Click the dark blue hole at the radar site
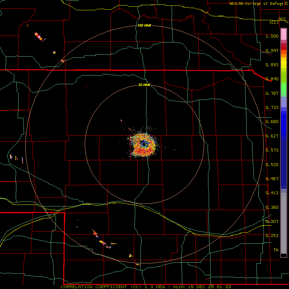Viewport: 289px width, 289px height. click(x=144, y=144)
